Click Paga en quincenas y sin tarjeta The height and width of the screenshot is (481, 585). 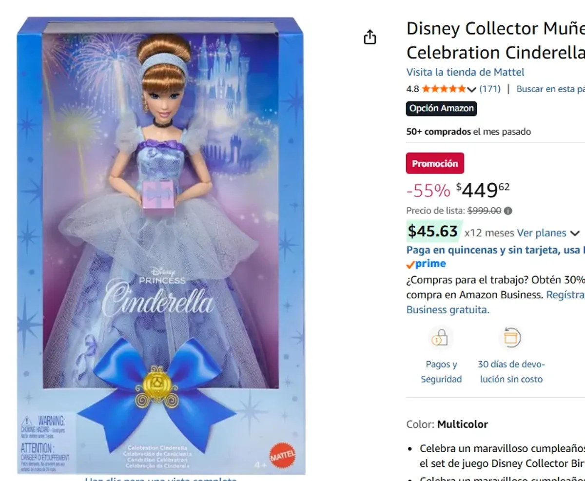click(x=487, y=249)
